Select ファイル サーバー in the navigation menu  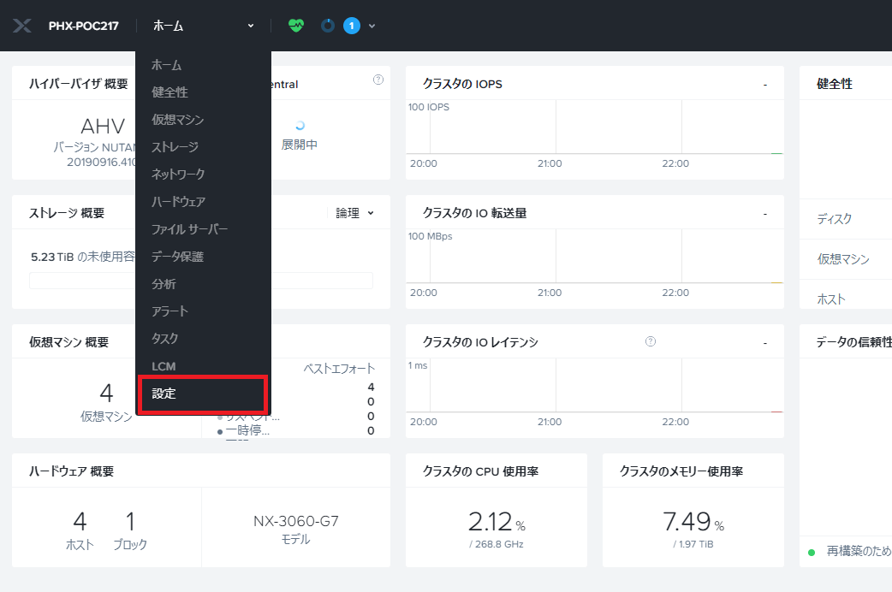(189, 229)
